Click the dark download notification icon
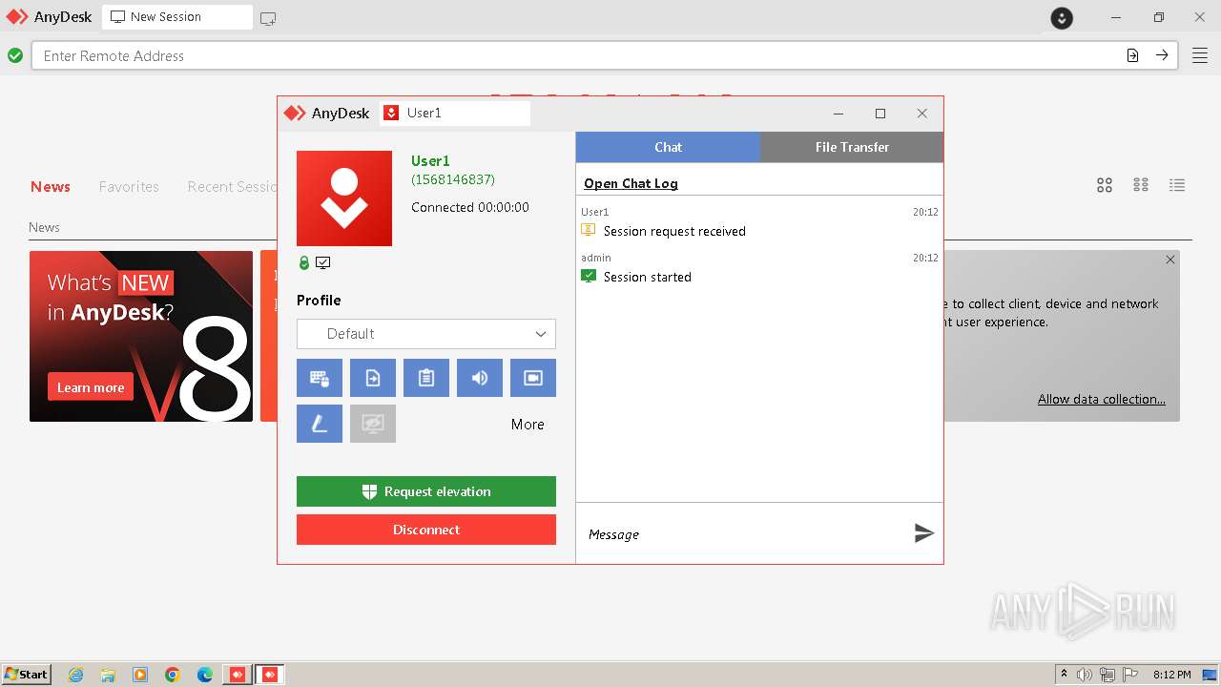Screen dimensions: 1221x687 [1062, 17]
